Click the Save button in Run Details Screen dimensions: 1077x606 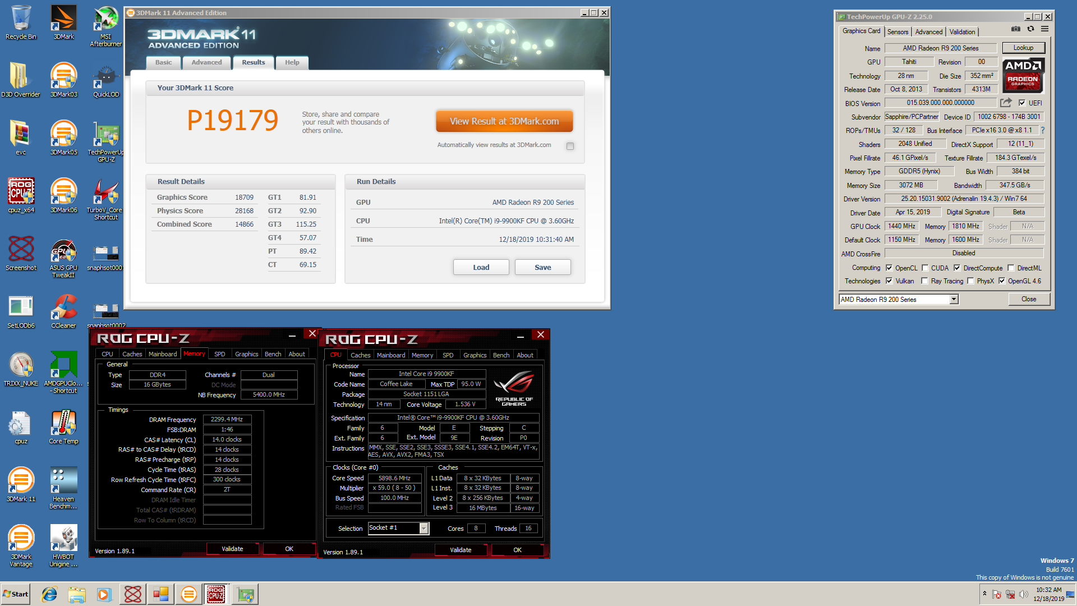(542, 267)
